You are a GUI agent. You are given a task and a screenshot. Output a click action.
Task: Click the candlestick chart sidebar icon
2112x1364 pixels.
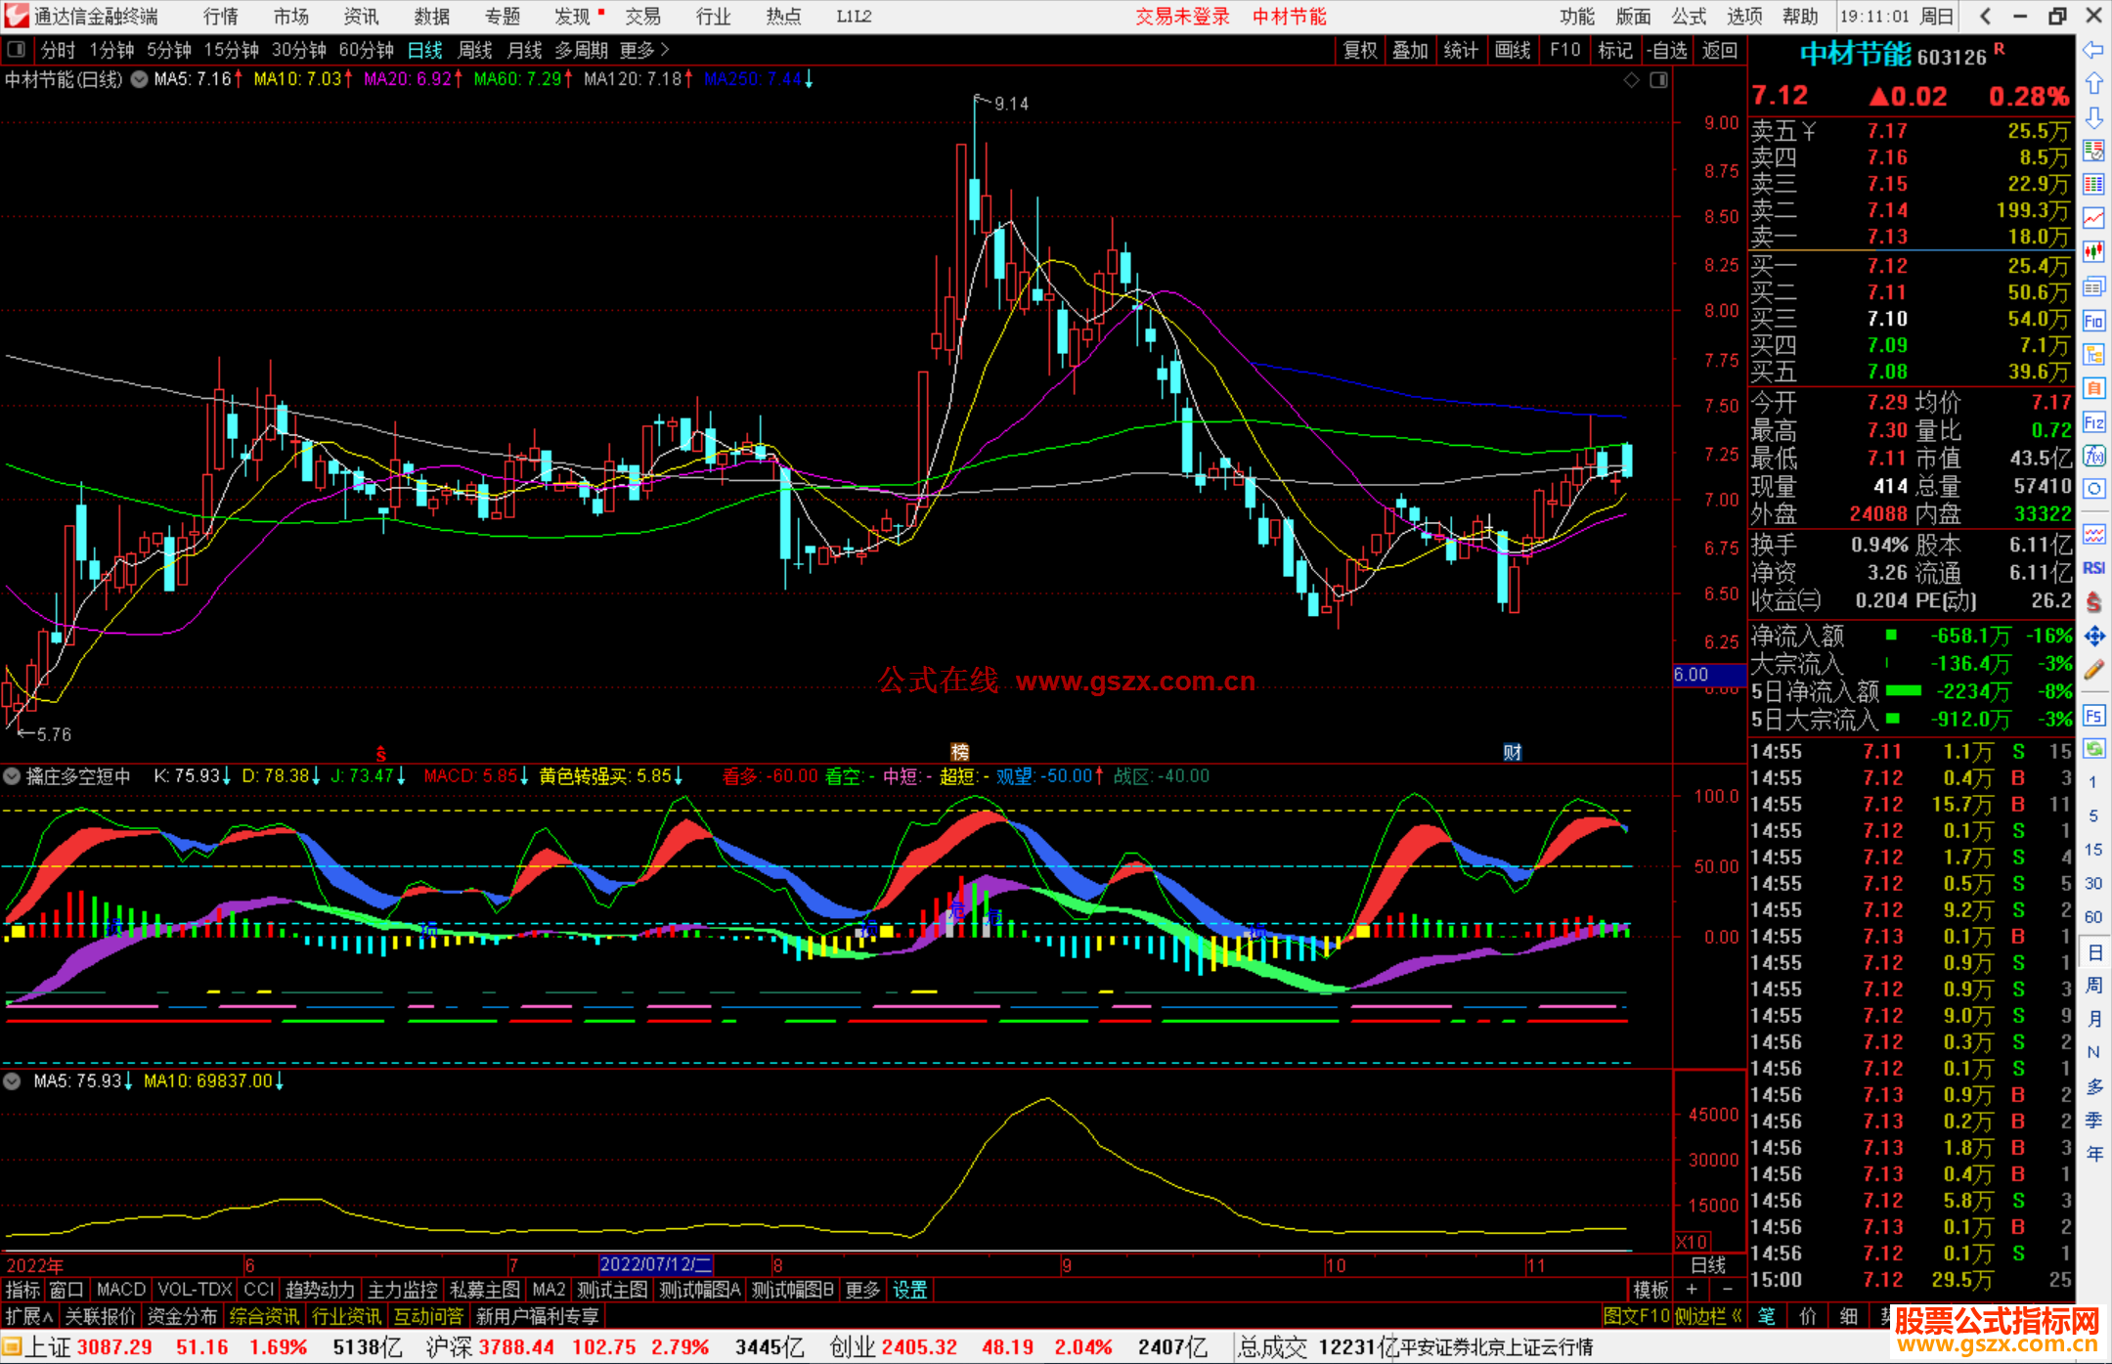2093,251
